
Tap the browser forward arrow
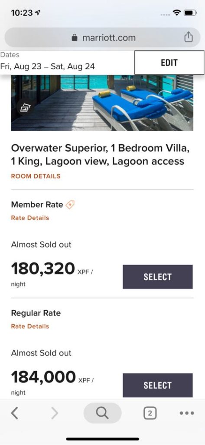(55, 413)
